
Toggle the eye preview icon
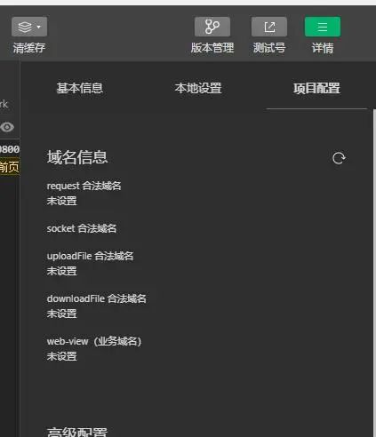point(7,127)
